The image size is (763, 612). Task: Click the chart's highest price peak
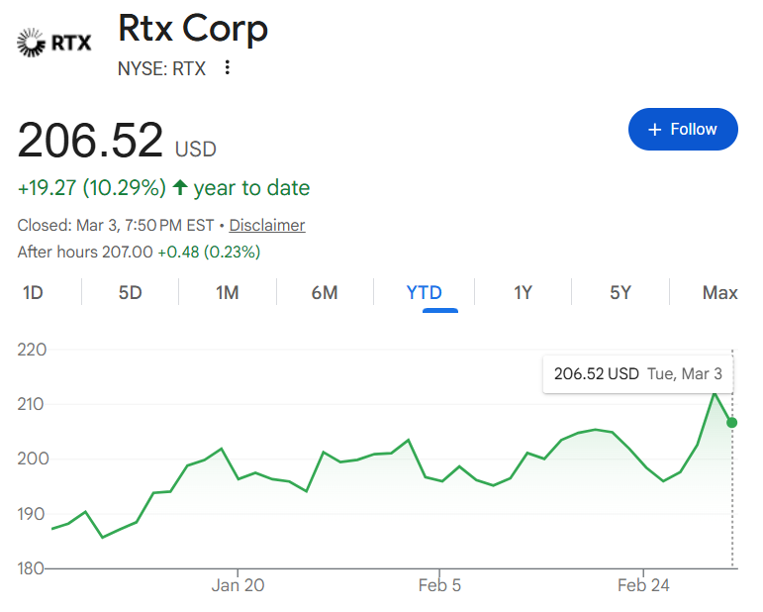pyautogui.click(x=715, y=393)
